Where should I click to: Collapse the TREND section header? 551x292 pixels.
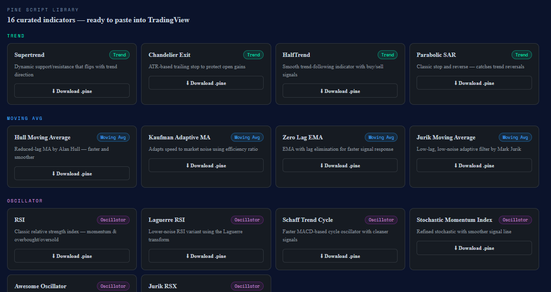pyautogui.click(x=16, y=36)
